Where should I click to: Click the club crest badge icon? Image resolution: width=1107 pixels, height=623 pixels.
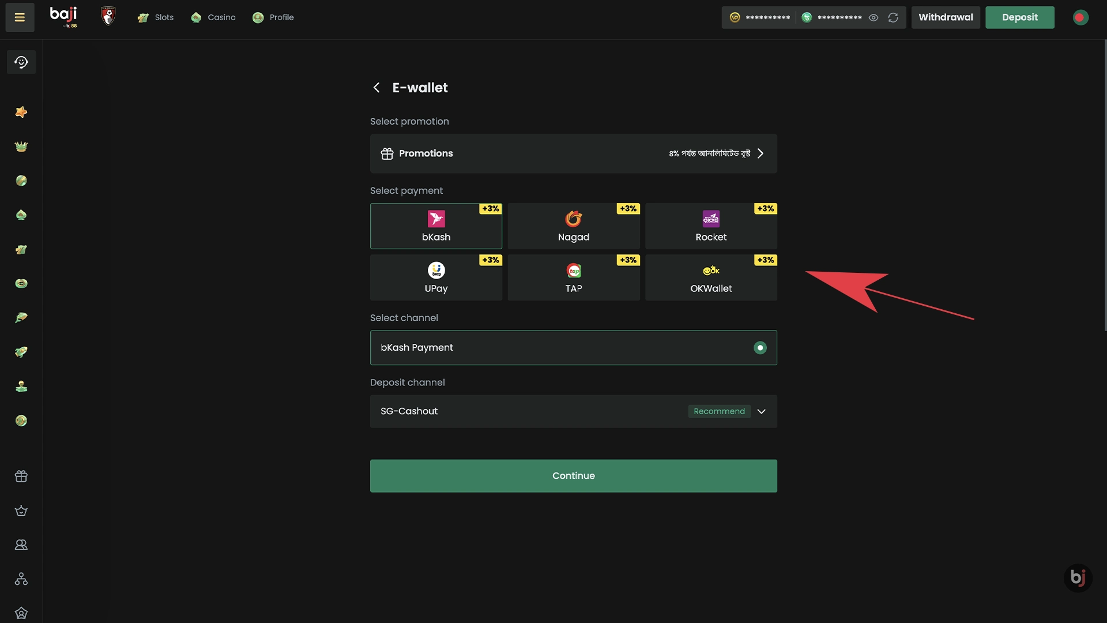108,16
